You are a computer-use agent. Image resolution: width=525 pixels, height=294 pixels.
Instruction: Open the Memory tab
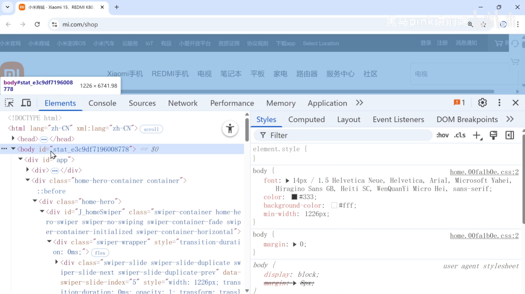[x=281, y=103]
